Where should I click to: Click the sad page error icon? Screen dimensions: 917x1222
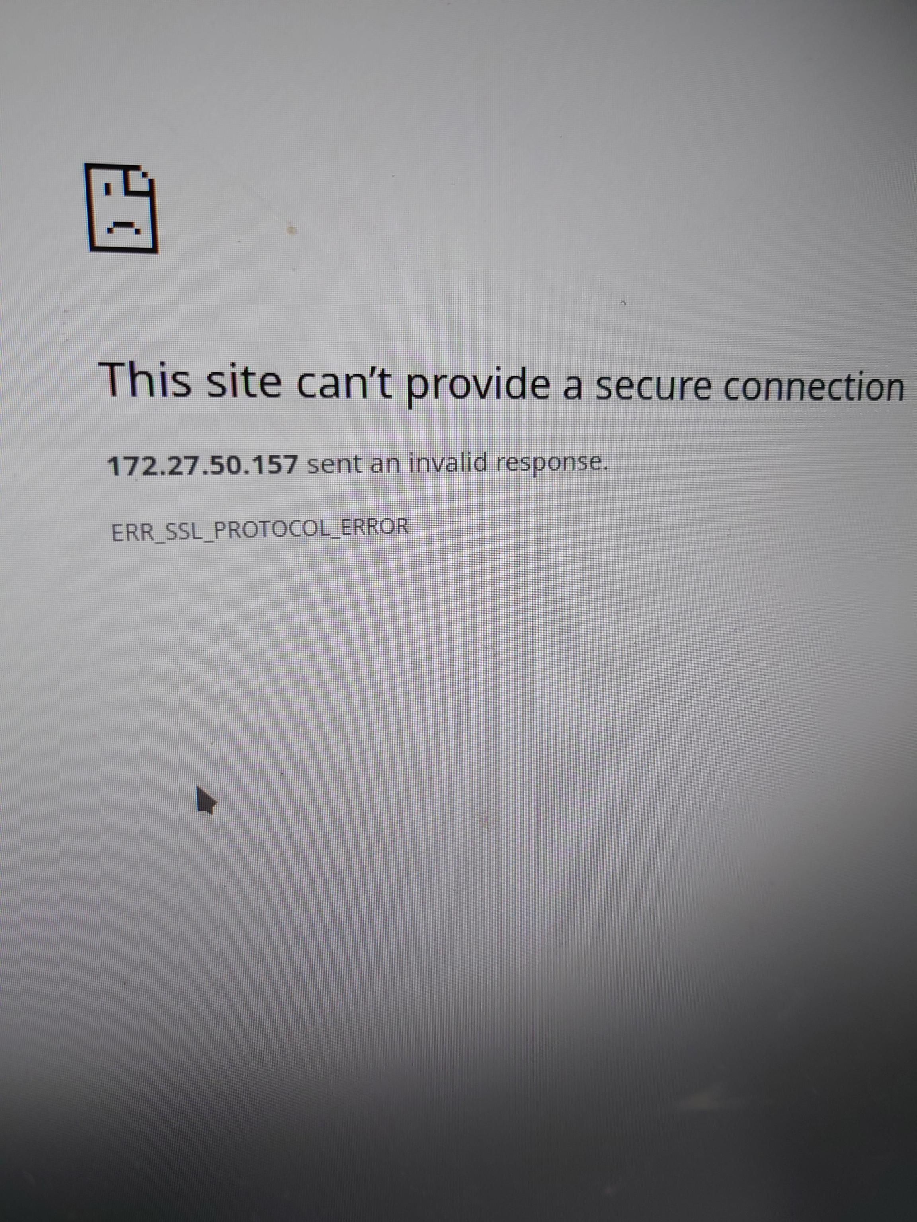[123, 208]
